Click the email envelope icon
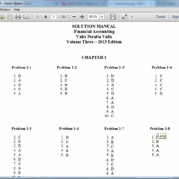Screen dimensions: 179x179 point(26,17)
